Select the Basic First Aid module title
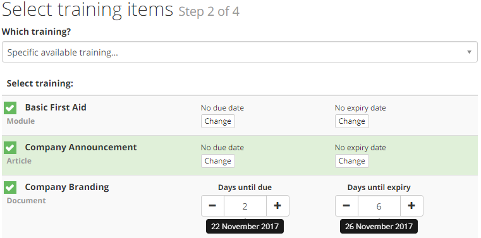Screen dimensions: 481x238 pyautogui.click(x=56, y=107)
